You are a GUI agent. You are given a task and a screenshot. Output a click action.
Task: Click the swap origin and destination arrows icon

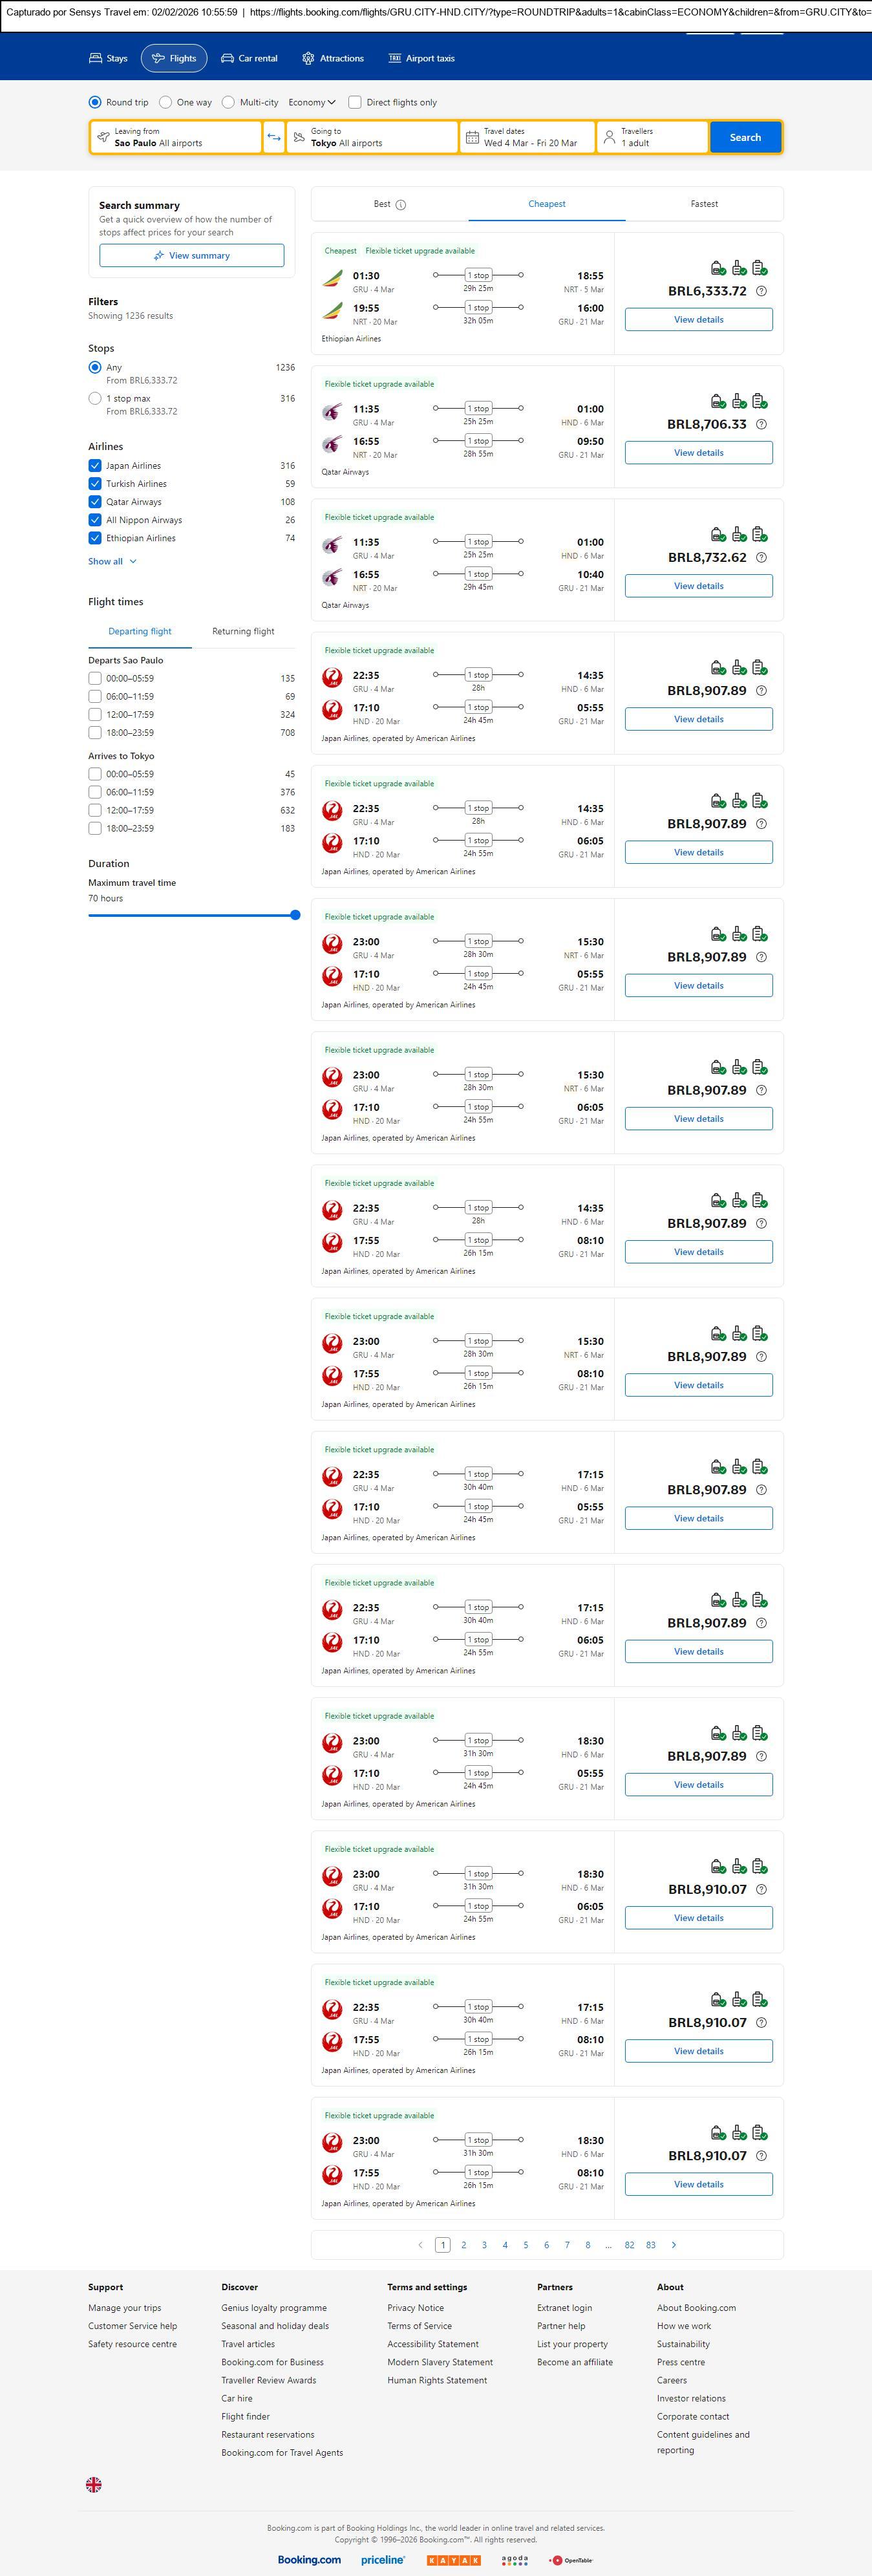click(274, 137)
